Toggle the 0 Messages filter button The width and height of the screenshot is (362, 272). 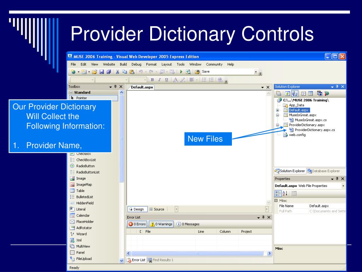pyautogui.click(x=188, y=224)
